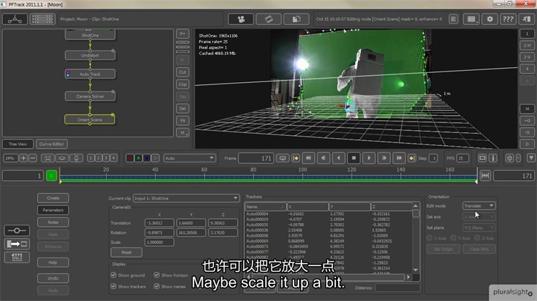Toggle Show ground checkbox

(113, 275)
